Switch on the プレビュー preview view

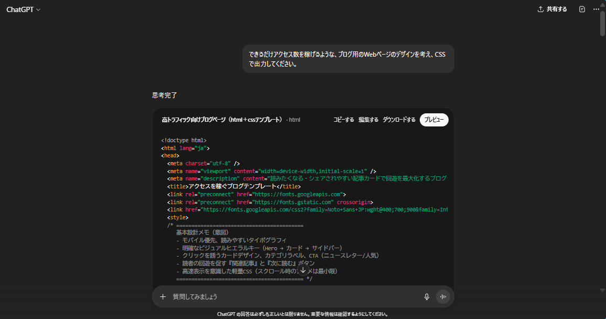(x=434, y=120)
